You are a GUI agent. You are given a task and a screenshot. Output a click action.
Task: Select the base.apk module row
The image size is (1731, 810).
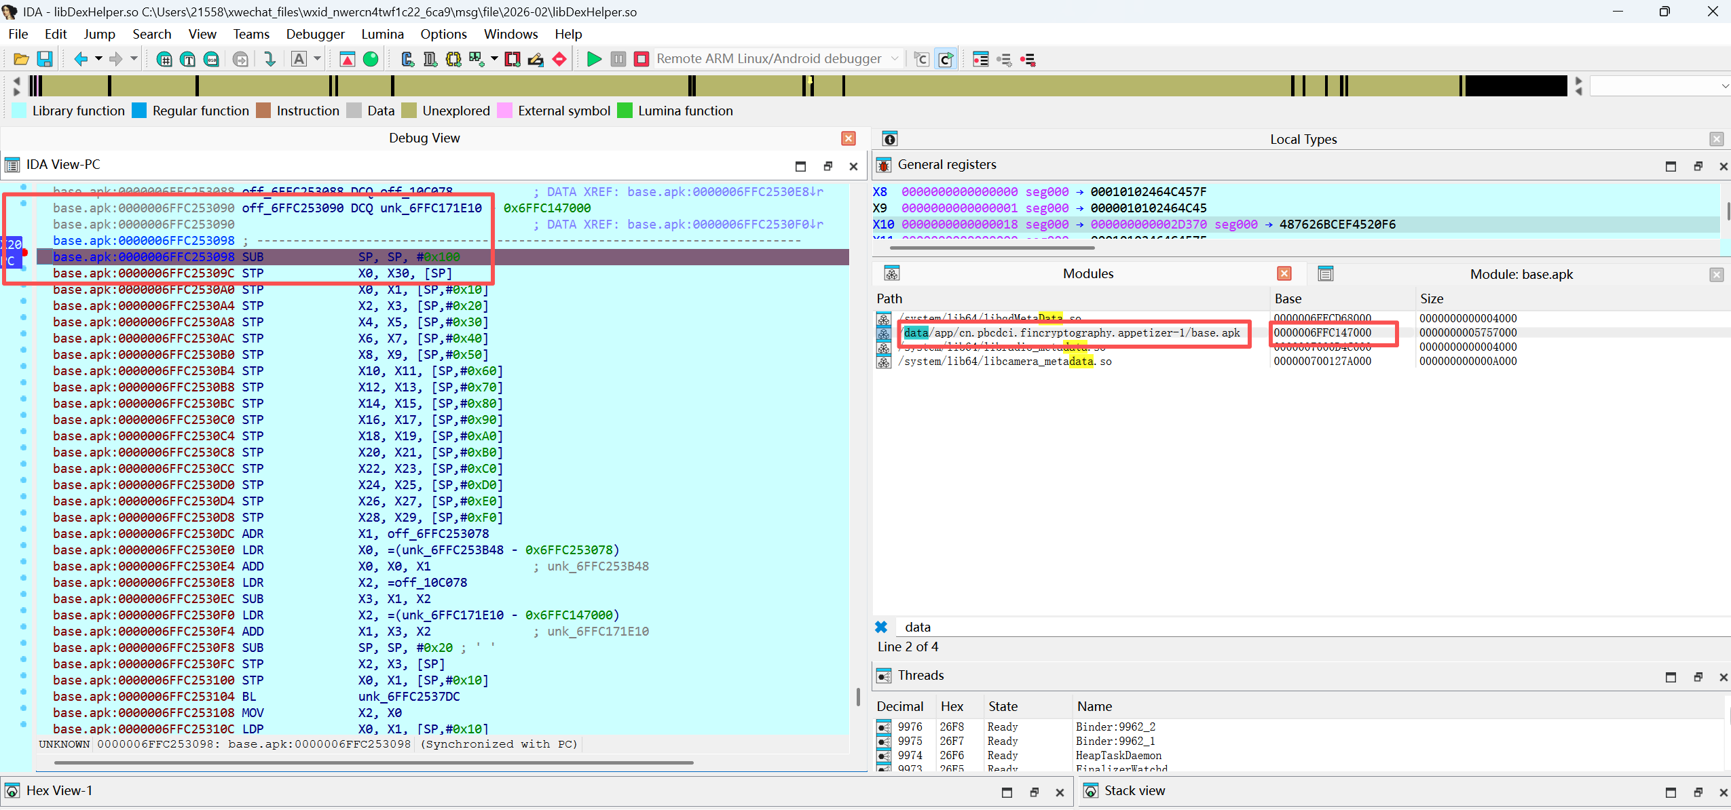tap(1071, 333)
